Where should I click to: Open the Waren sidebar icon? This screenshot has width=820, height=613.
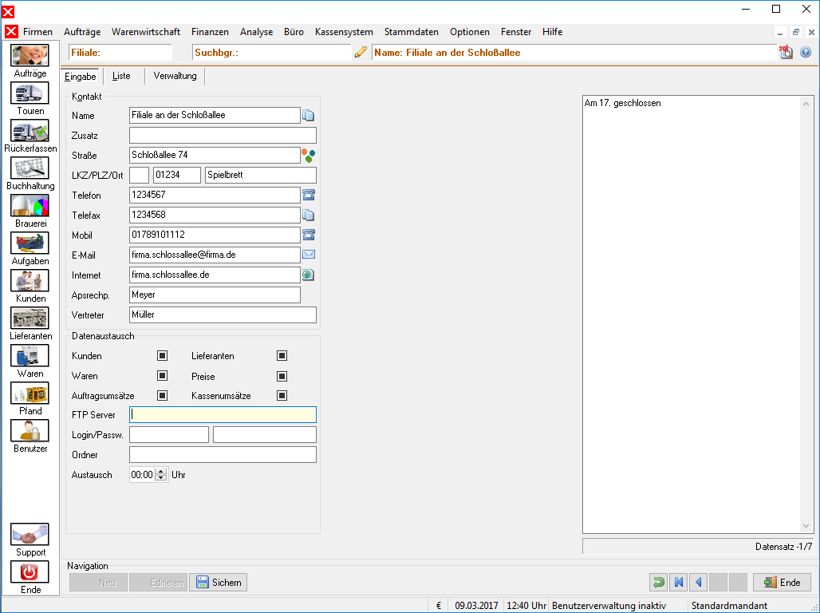pos(30,356)
